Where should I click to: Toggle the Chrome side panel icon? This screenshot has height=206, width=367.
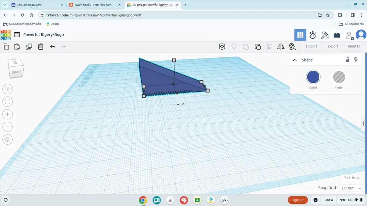click(x=353, y=15)
